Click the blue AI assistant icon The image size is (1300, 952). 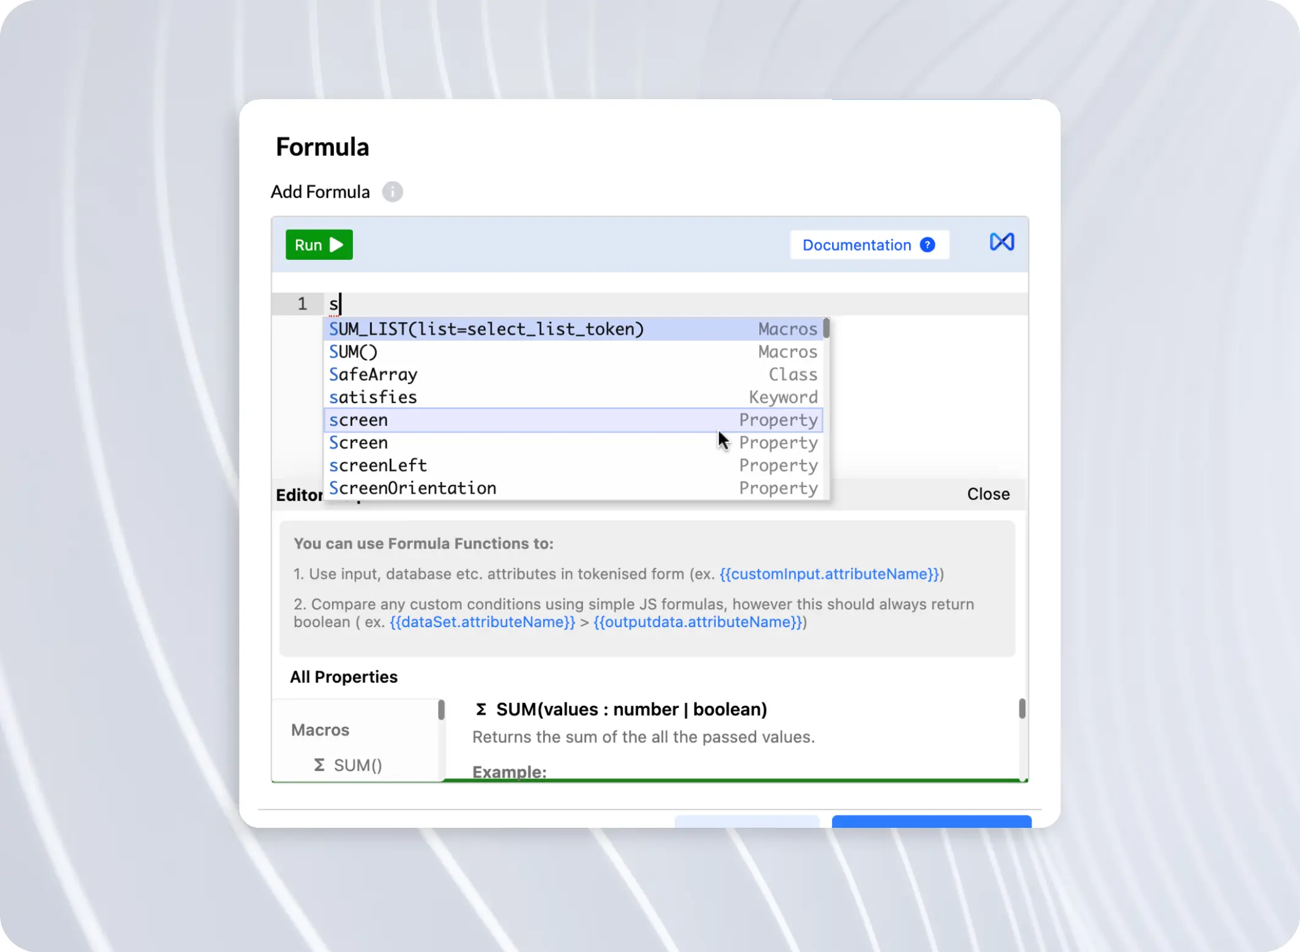coord(1001,242)
